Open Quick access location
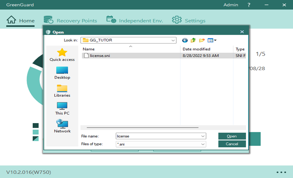 (x=62, y=55)
